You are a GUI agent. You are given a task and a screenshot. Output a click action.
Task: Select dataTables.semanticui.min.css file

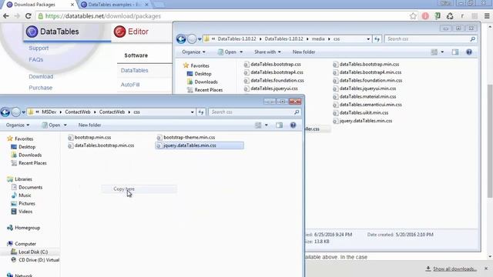coord(367,105)
